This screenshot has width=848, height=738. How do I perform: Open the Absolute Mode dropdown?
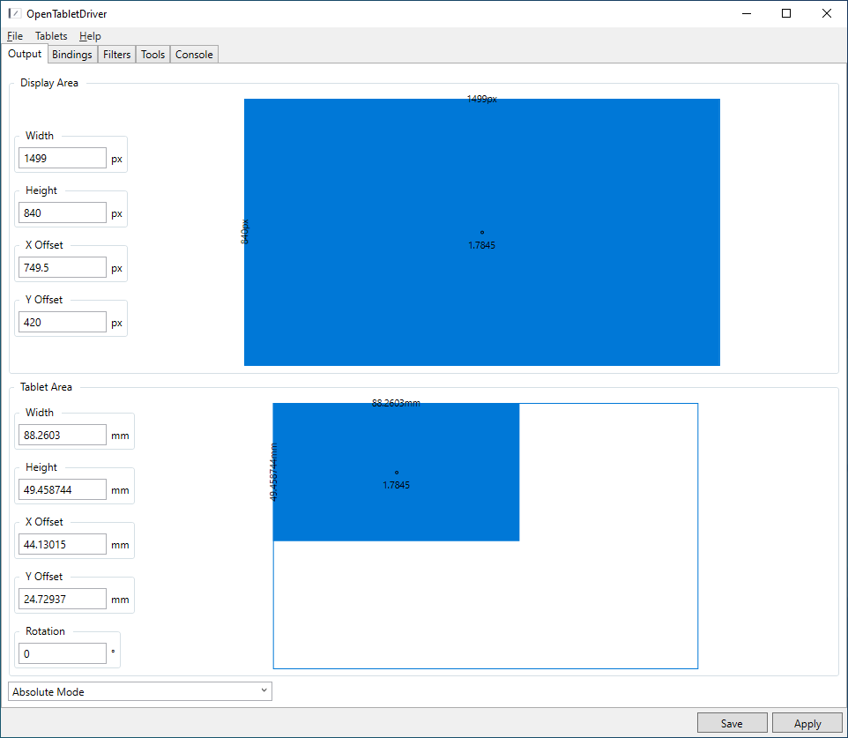coord(140,691)
